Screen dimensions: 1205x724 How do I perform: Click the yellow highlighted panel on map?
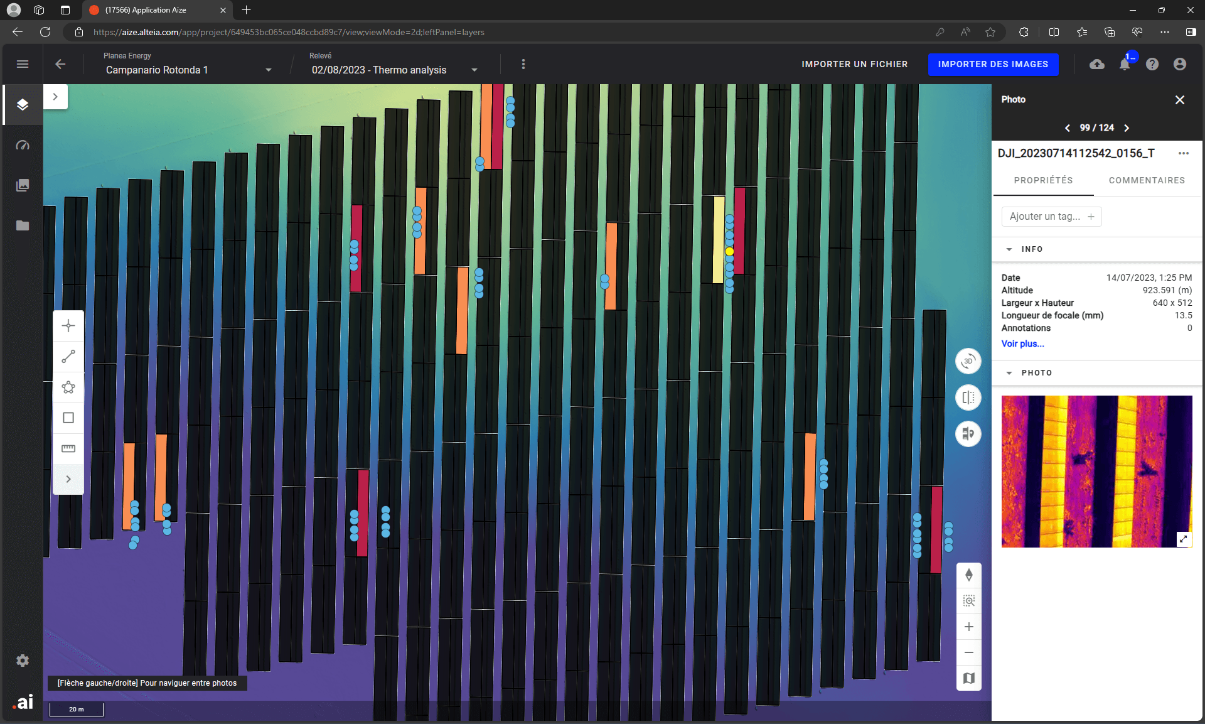[x=719, y=239]
